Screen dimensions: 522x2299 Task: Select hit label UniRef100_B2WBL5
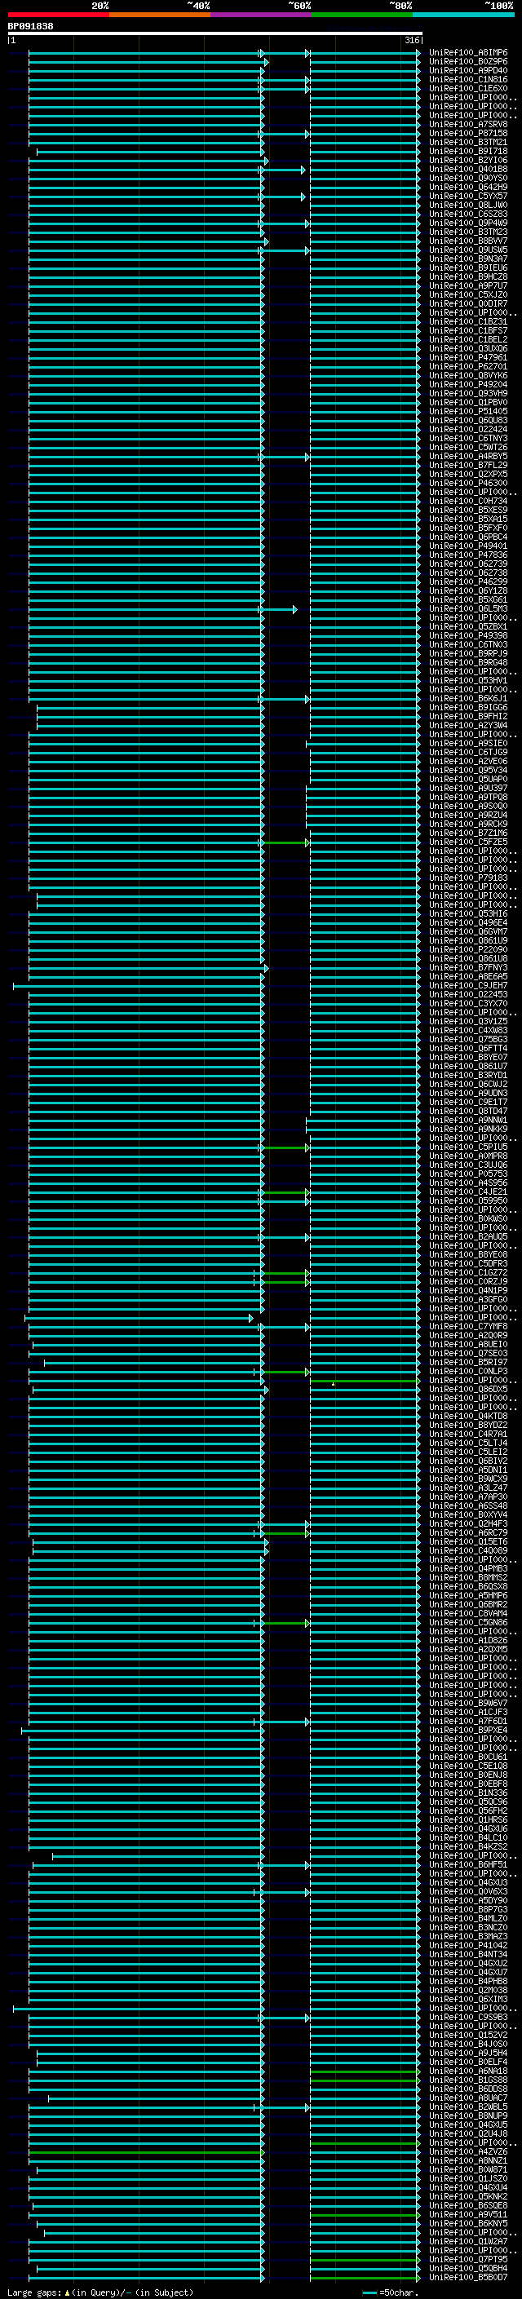coord(467,2107)
